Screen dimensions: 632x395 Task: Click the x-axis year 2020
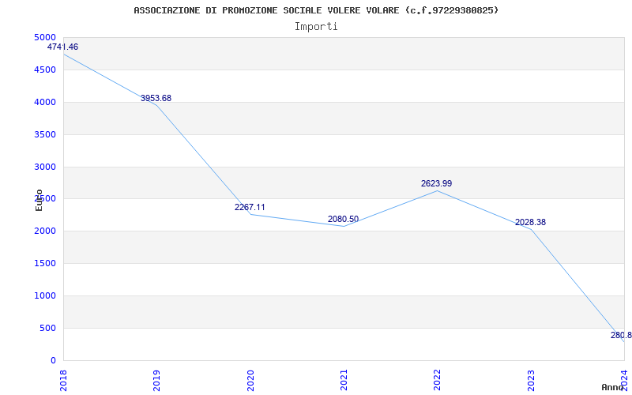tap(250, 381)
